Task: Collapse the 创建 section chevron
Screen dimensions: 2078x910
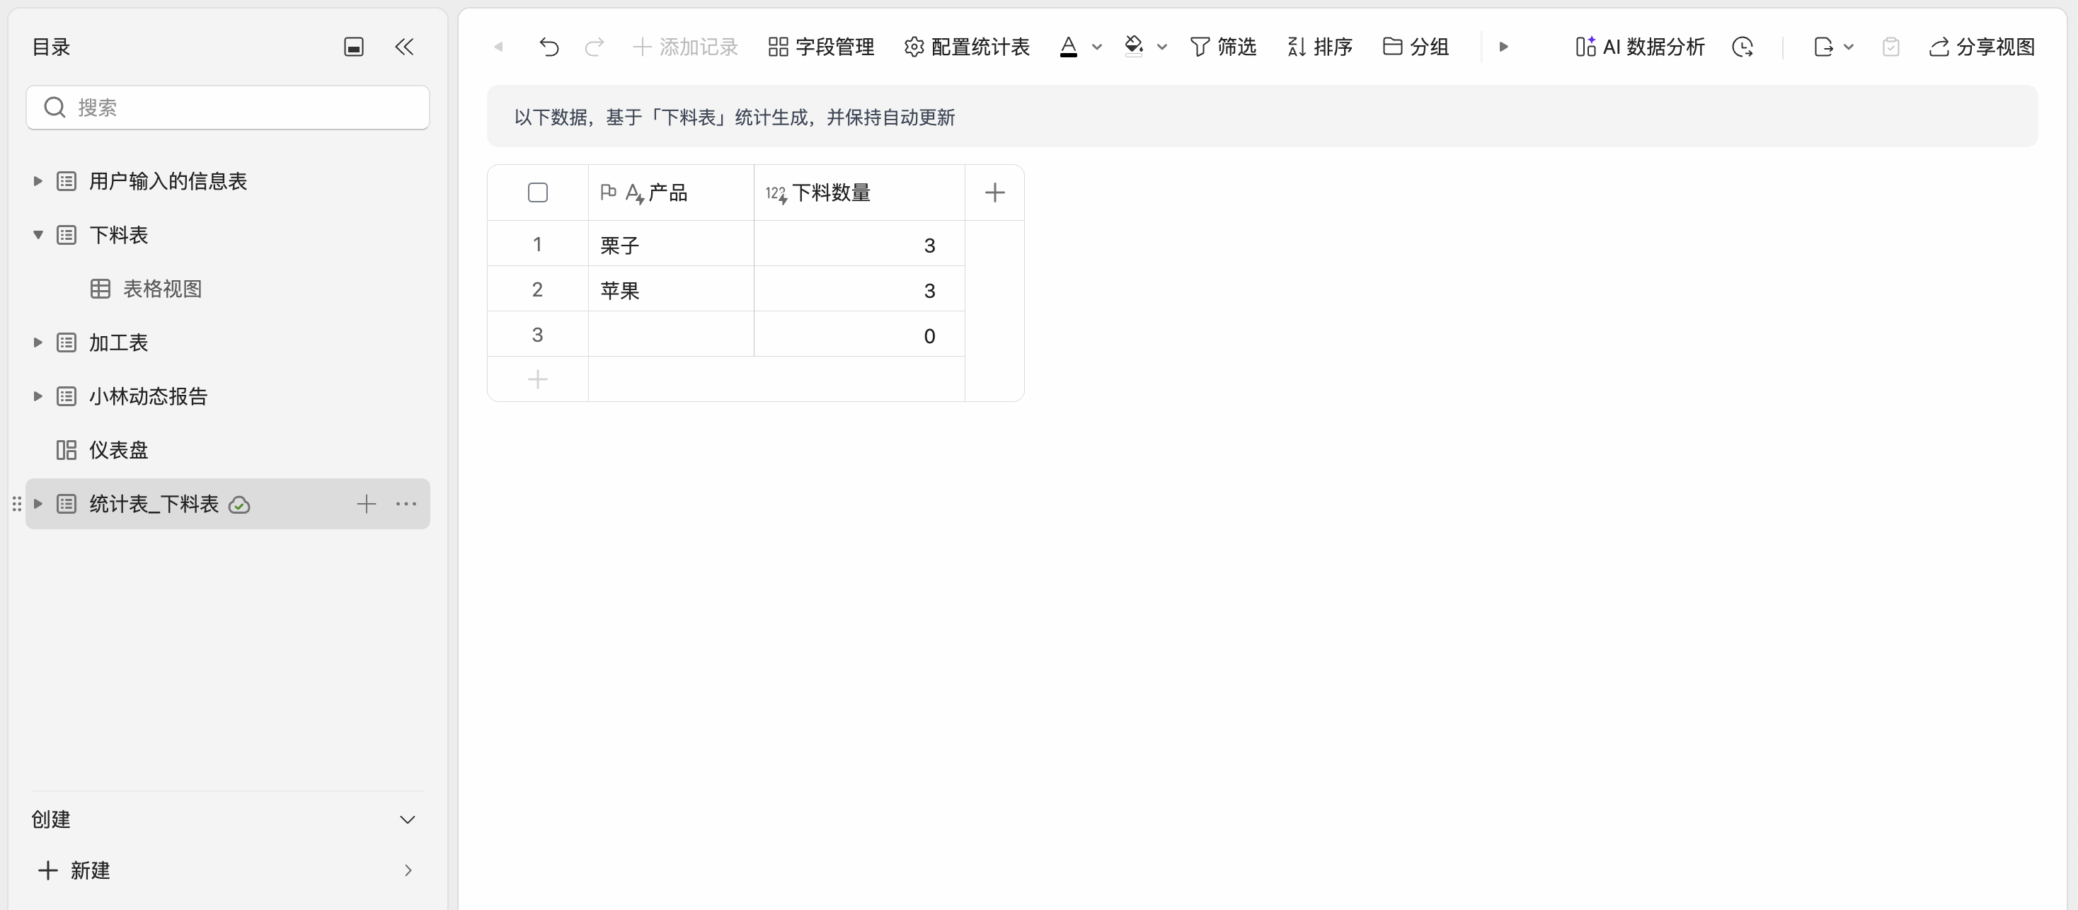Action: (408, 819)
